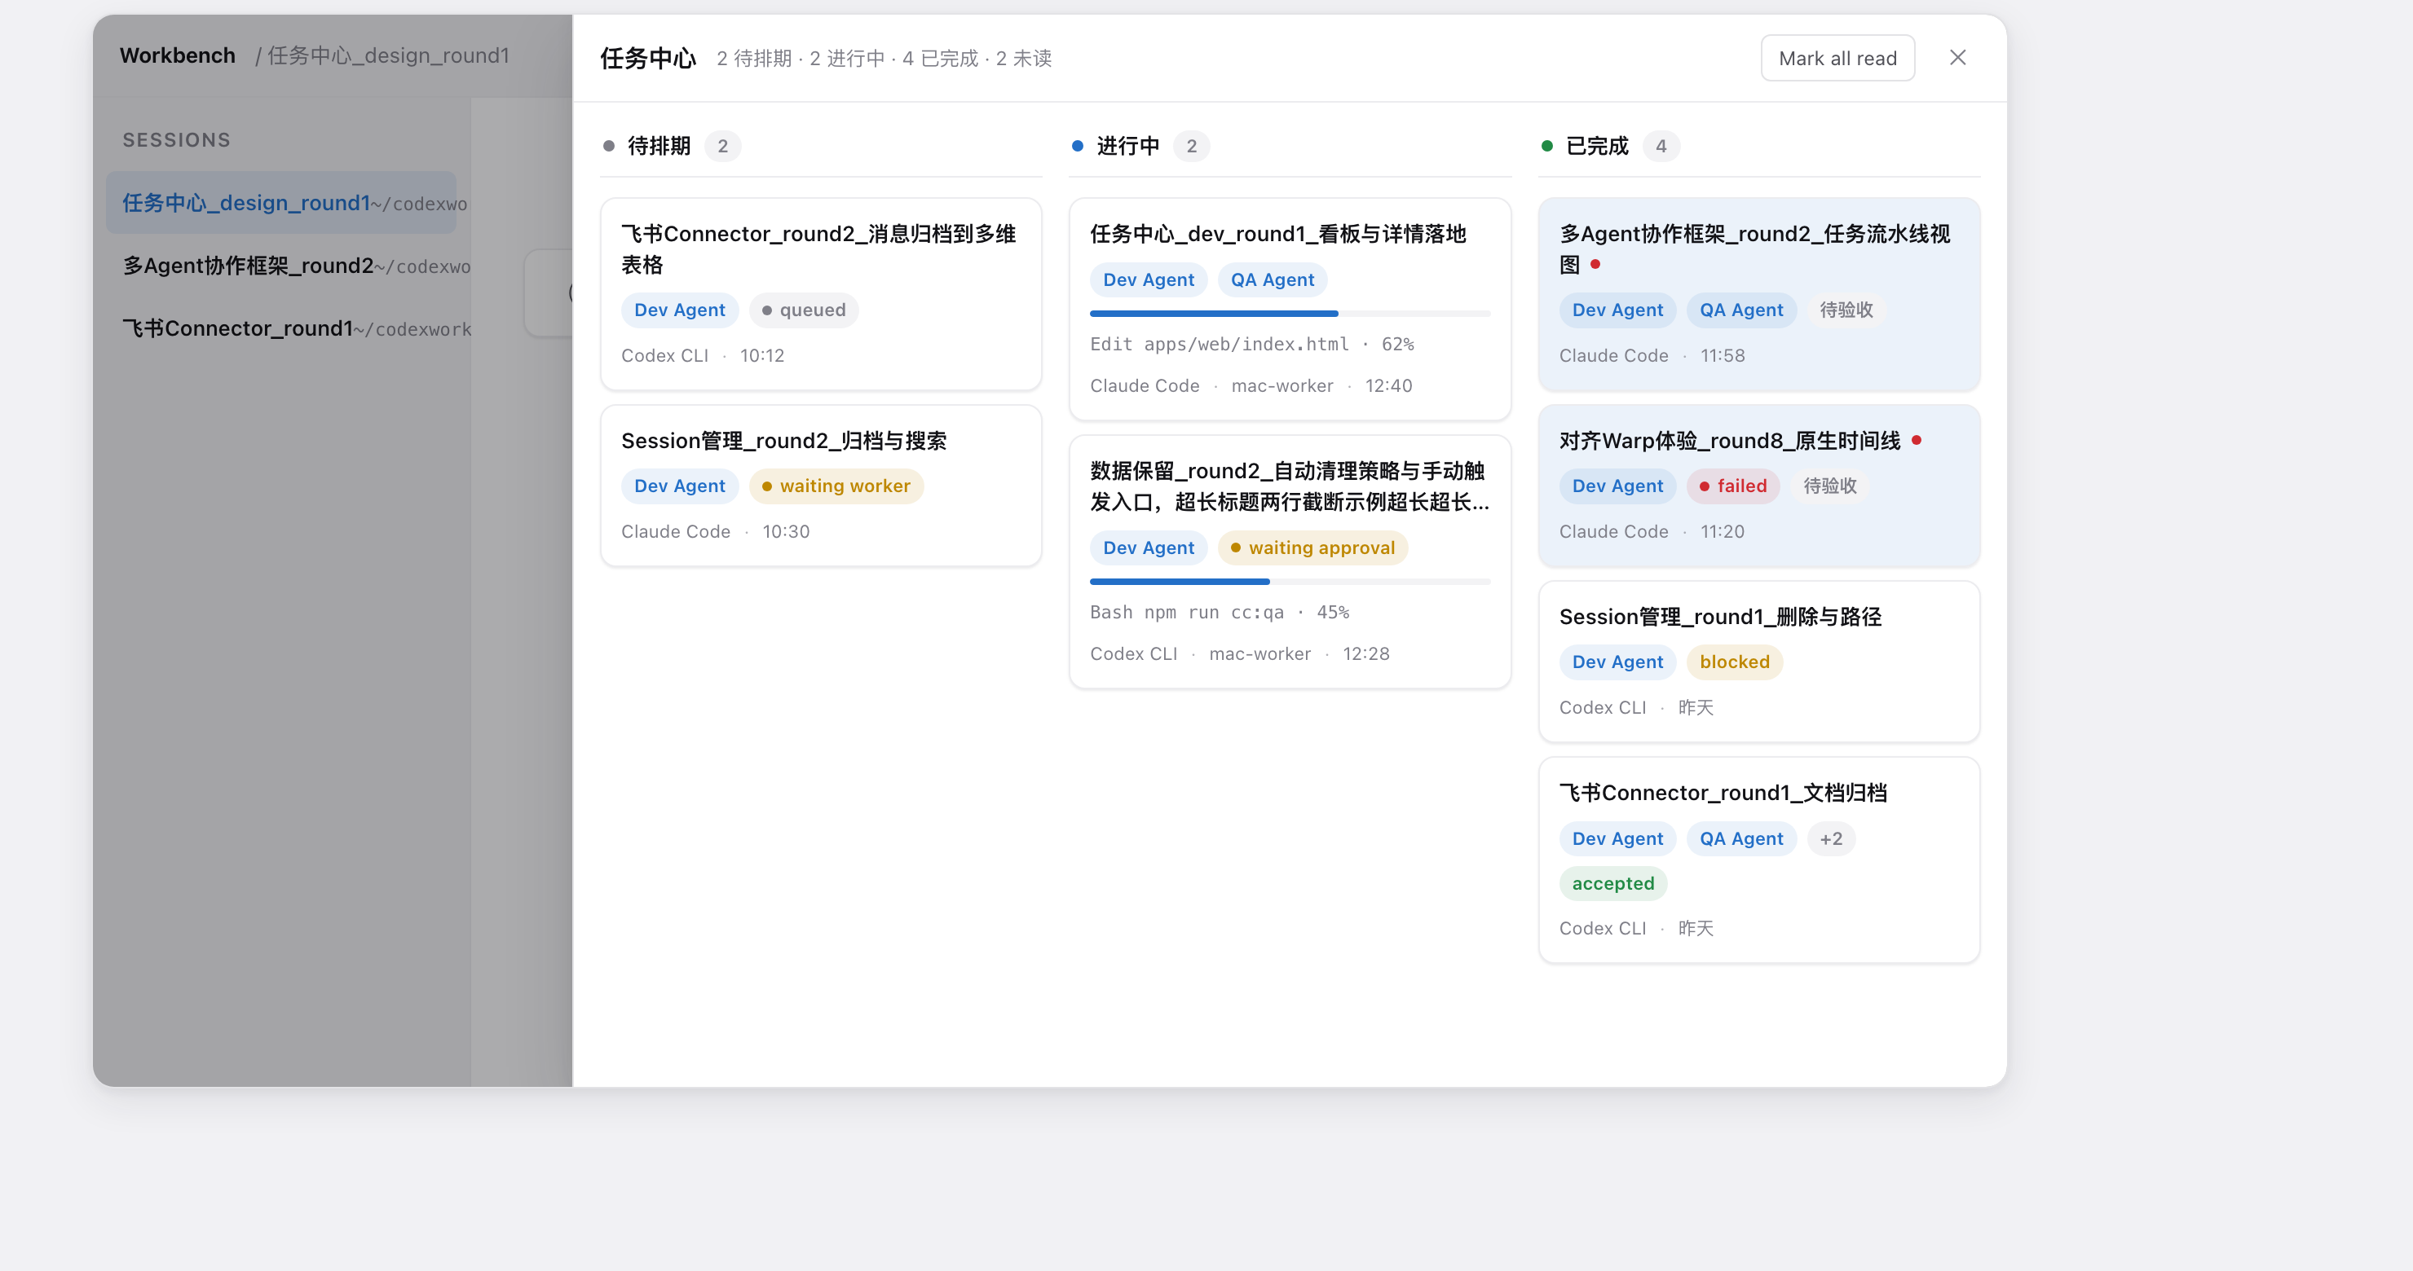
Task: Click Dev Agent tag on 数据保留_round2 card
Action: [1148, 548]
